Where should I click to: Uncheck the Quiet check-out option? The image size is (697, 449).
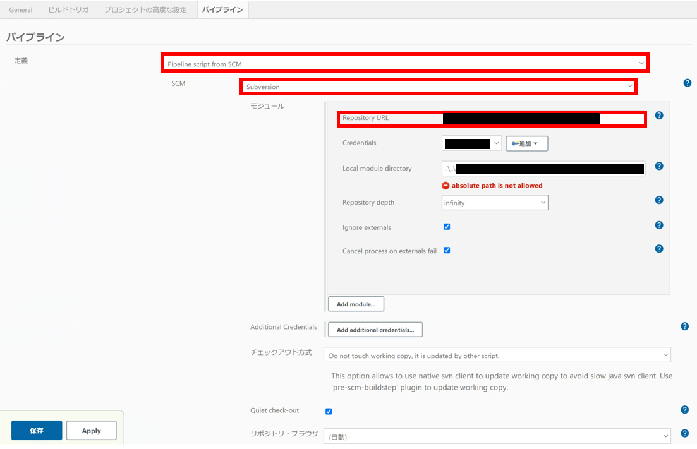coord(328,411)
